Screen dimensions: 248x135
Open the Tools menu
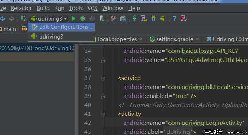76,8
